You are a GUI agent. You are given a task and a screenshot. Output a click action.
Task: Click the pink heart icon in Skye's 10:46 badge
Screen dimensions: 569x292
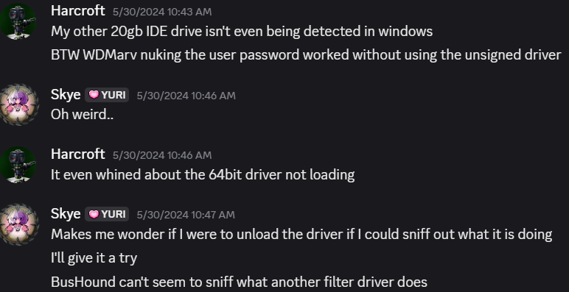pyautogui.click(x=94, y=95)
